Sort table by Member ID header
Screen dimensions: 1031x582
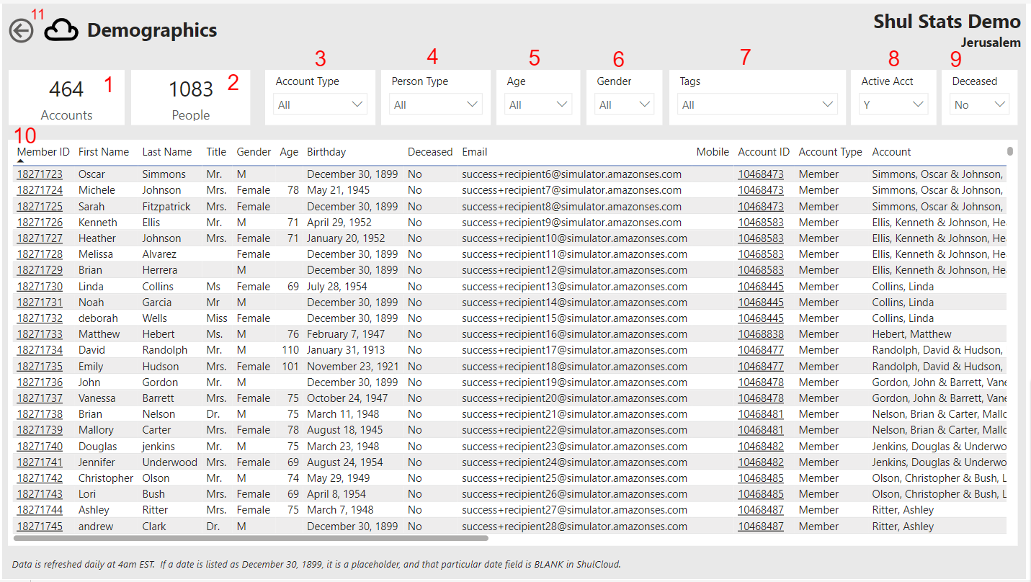(43, 152)
